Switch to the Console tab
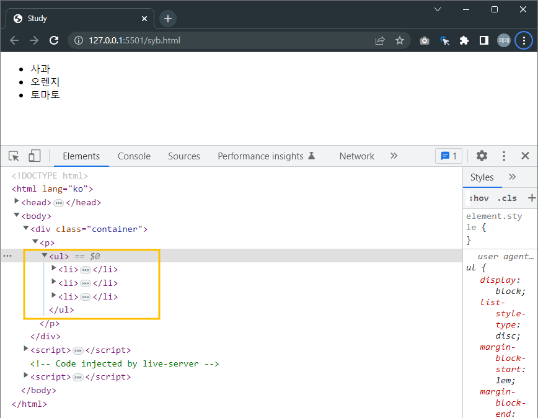 [x=134, y=156]
